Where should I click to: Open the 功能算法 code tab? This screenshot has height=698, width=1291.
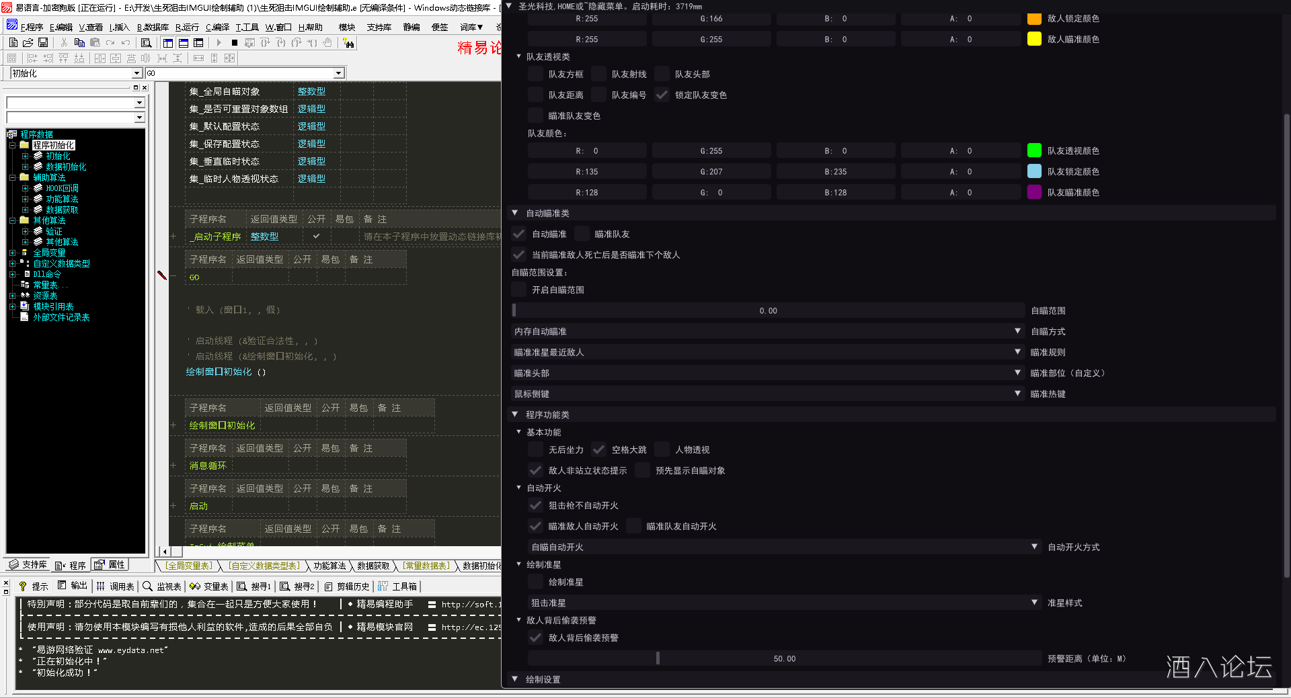pyautogui.click(x=329, y=566)
